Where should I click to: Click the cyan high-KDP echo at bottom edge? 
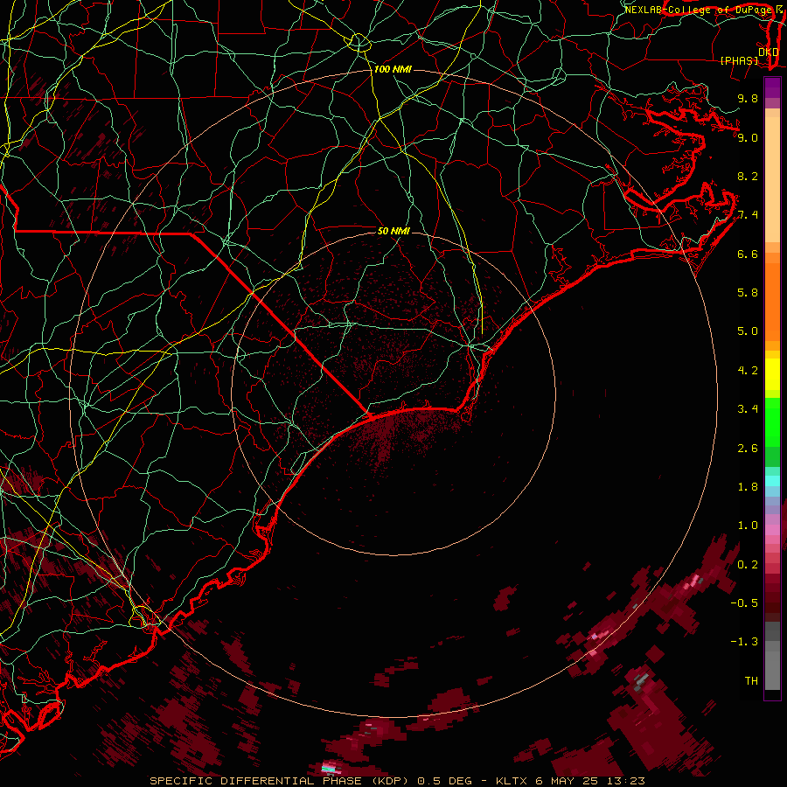pos(328,769)
